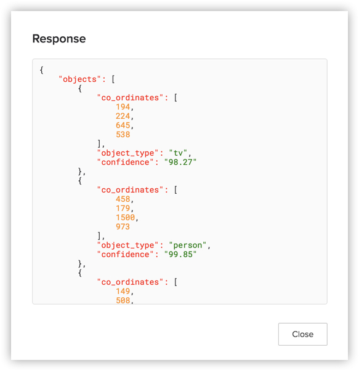Select the "person" object type value

[188, 245]
